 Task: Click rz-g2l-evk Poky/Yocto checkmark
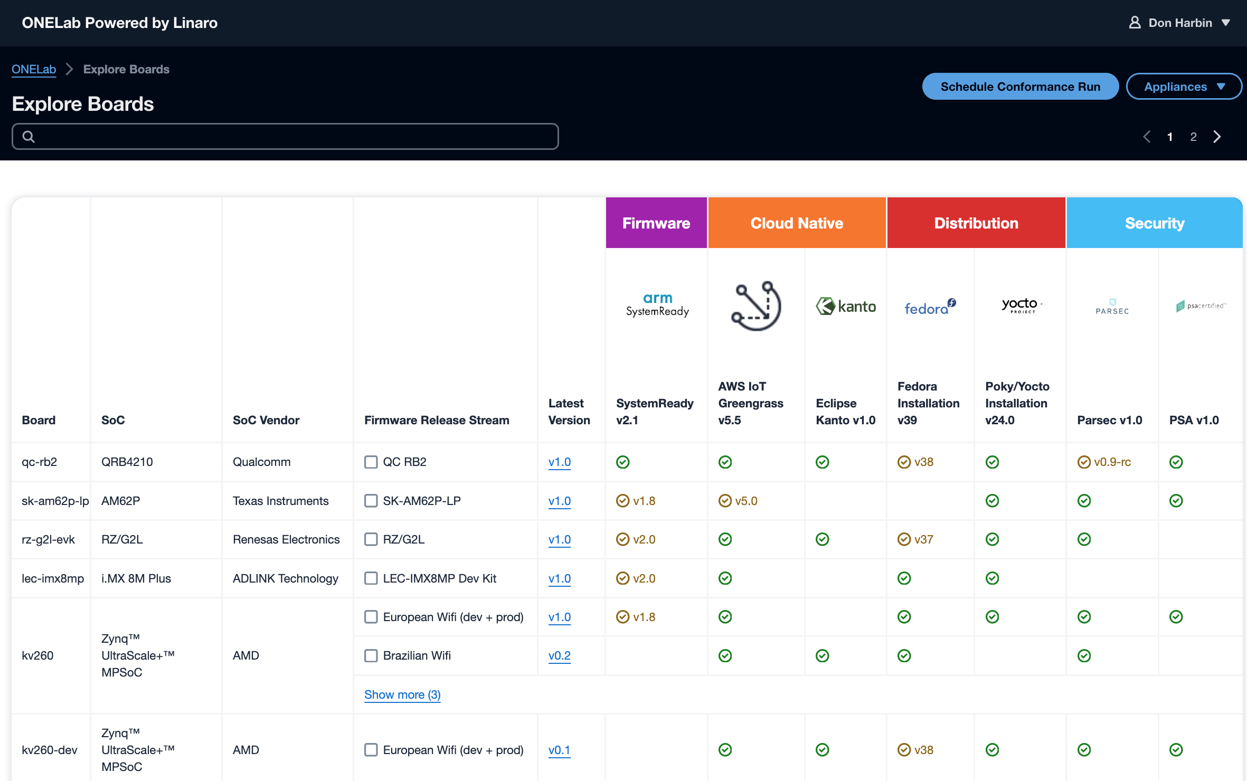click(993, 539)
